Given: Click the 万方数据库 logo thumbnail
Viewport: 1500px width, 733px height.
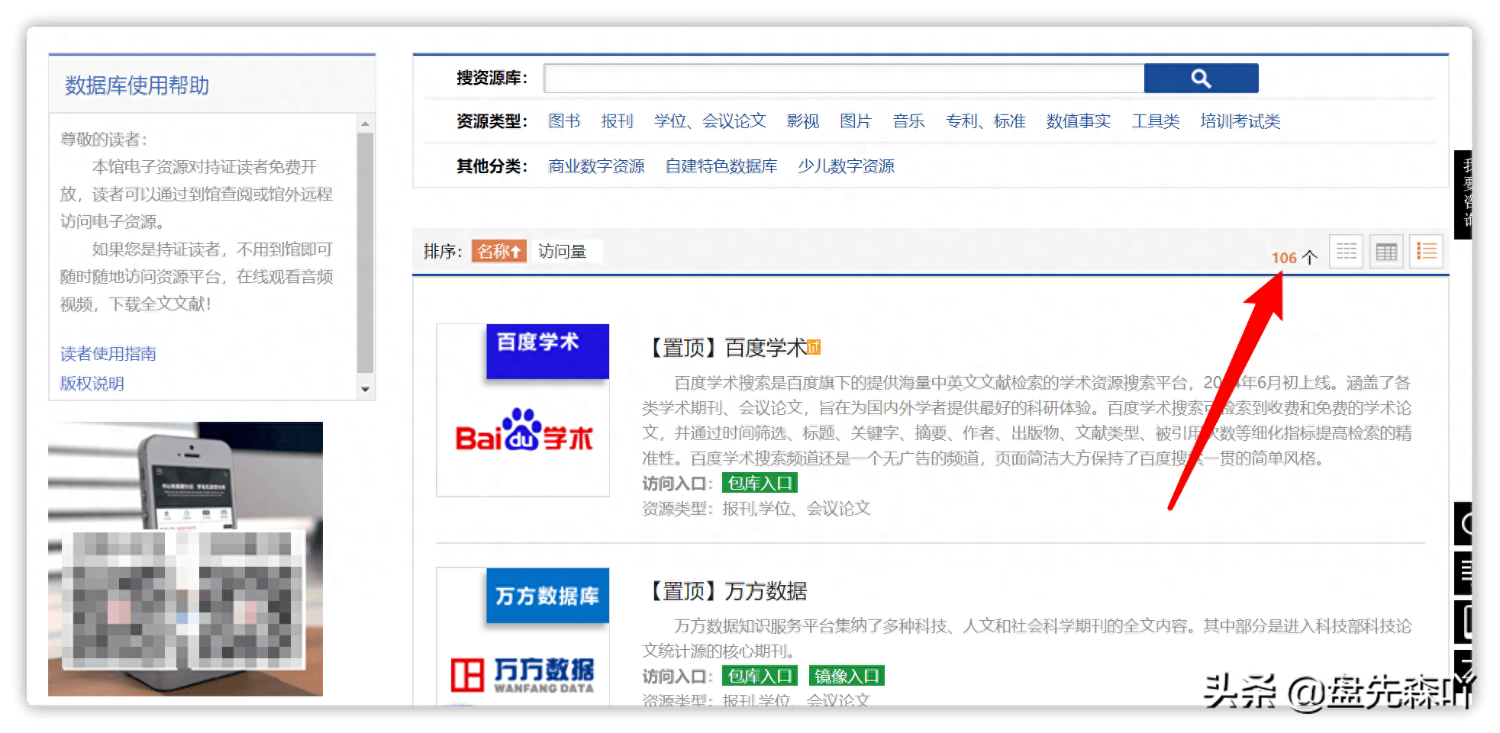Looking at the screenshot, I should click(x=547, y=596).
